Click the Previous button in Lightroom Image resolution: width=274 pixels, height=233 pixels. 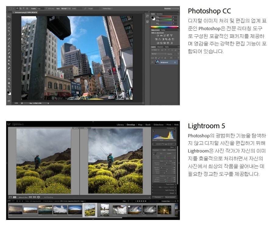pyautogui.click(x=158, y=197)
